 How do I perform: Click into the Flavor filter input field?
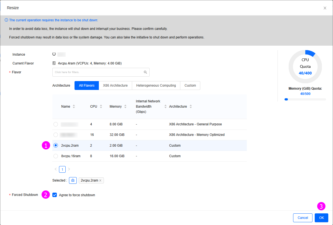pos(101,72)
